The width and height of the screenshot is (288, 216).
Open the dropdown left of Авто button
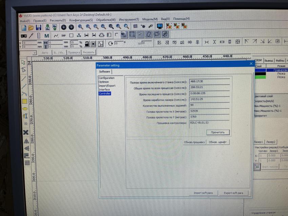35,53
